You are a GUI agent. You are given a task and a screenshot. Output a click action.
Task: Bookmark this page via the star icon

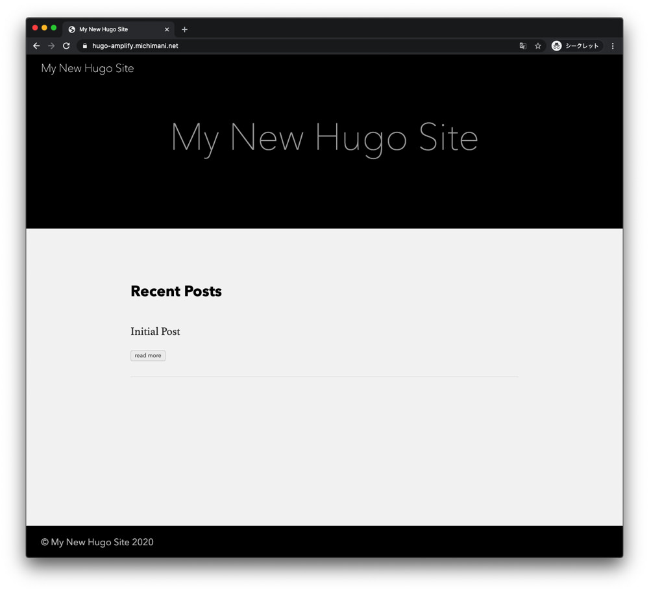point(538,46)
